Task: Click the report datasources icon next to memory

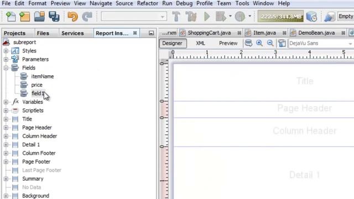Action: [x=311, y=17]
